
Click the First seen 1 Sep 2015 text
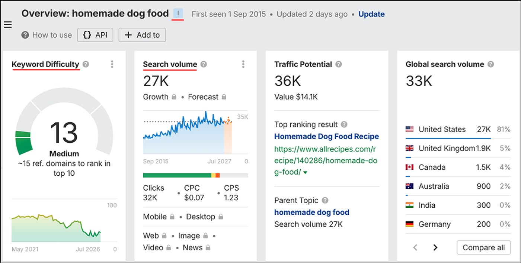229,14
